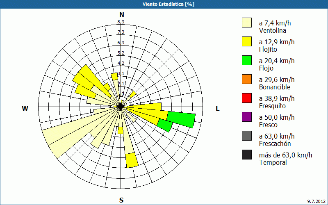Click the 'a 50,0 km/h' legend text
This screenshot has width=328, height=205.
(x=277, y=117)
